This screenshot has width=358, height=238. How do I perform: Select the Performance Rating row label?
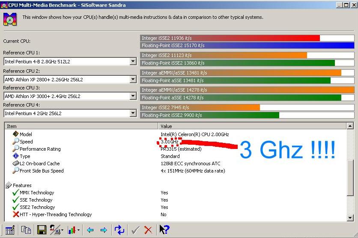click(x=40, y=149)
